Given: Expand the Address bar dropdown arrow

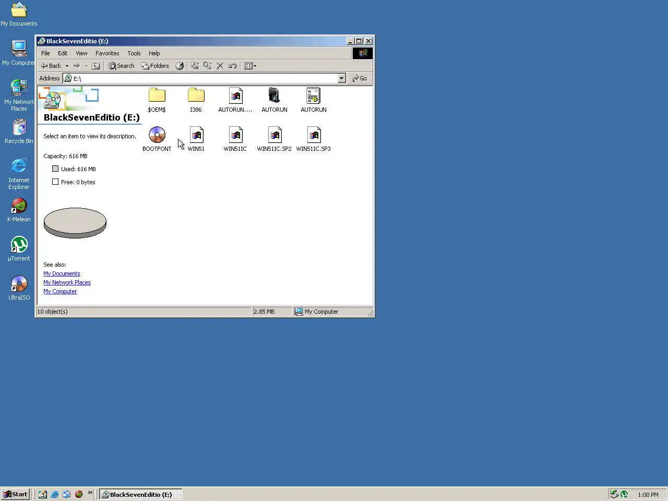Looking at the screenshot, I should point(341,78).
